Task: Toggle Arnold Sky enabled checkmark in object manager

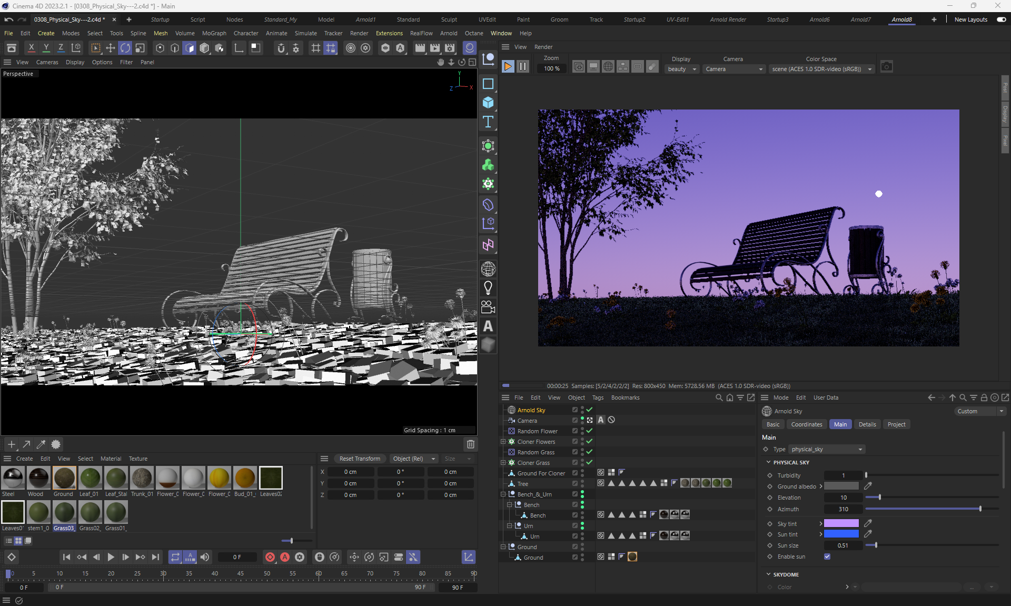Action: 590,410
